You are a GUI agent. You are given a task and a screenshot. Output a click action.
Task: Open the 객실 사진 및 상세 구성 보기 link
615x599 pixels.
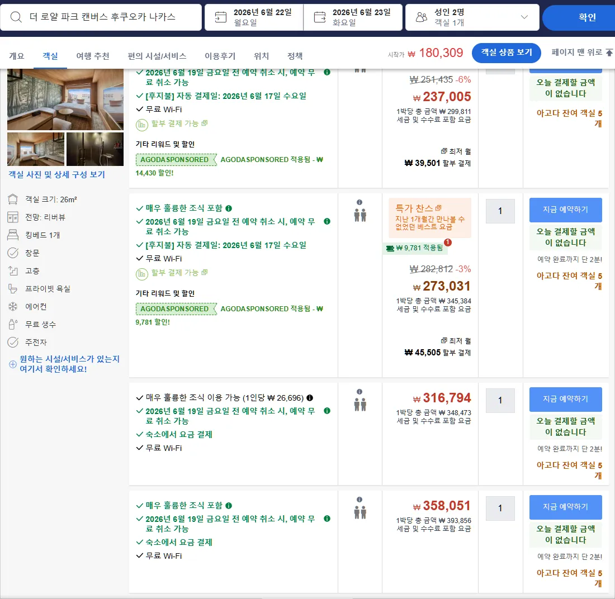click(x=57, y=174)
